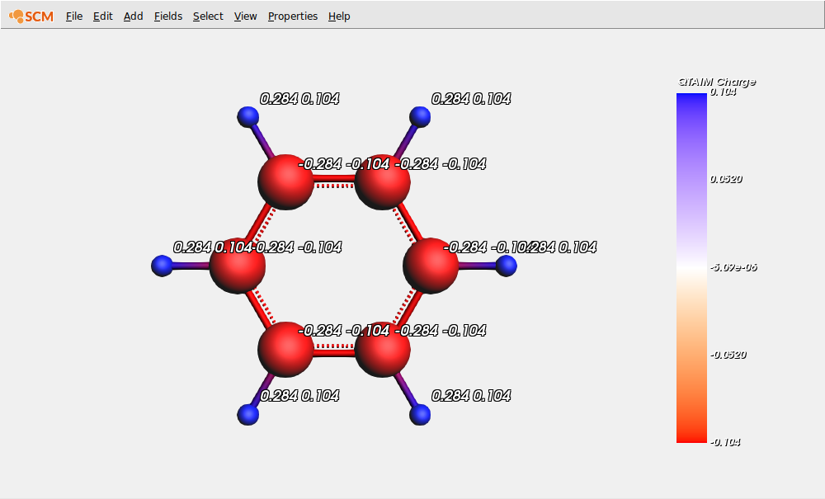The width and height of the screenshot is (825, 499).
Task: Click the rightmost hydrogen atom
Action: pos(506,266)
